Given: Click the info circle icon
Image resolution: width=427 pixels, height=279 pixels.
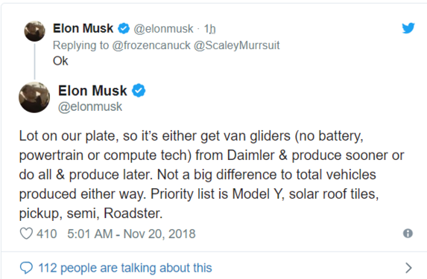Looking at the screenshot, I should 408,234.
